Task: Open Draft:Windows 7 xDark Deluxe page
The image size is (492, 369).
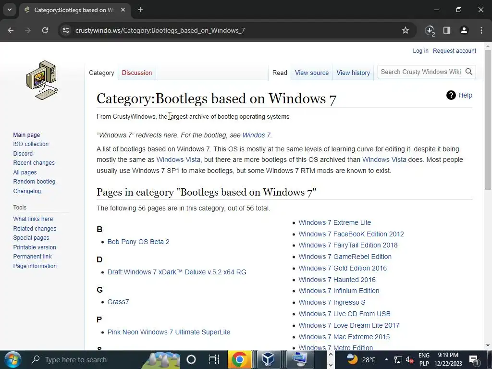Action: 177,272
